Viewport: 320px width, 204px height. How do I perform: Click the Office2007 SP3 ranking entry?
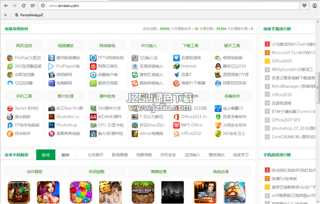point(286,120)
